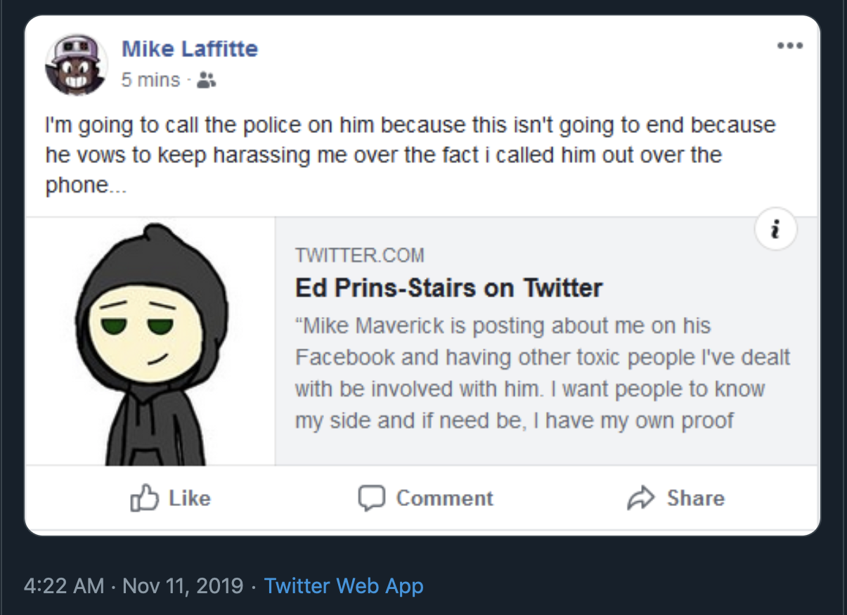
Task: Click the 'Mike Maverick is posting' preview description
Action: pos(542,373)
